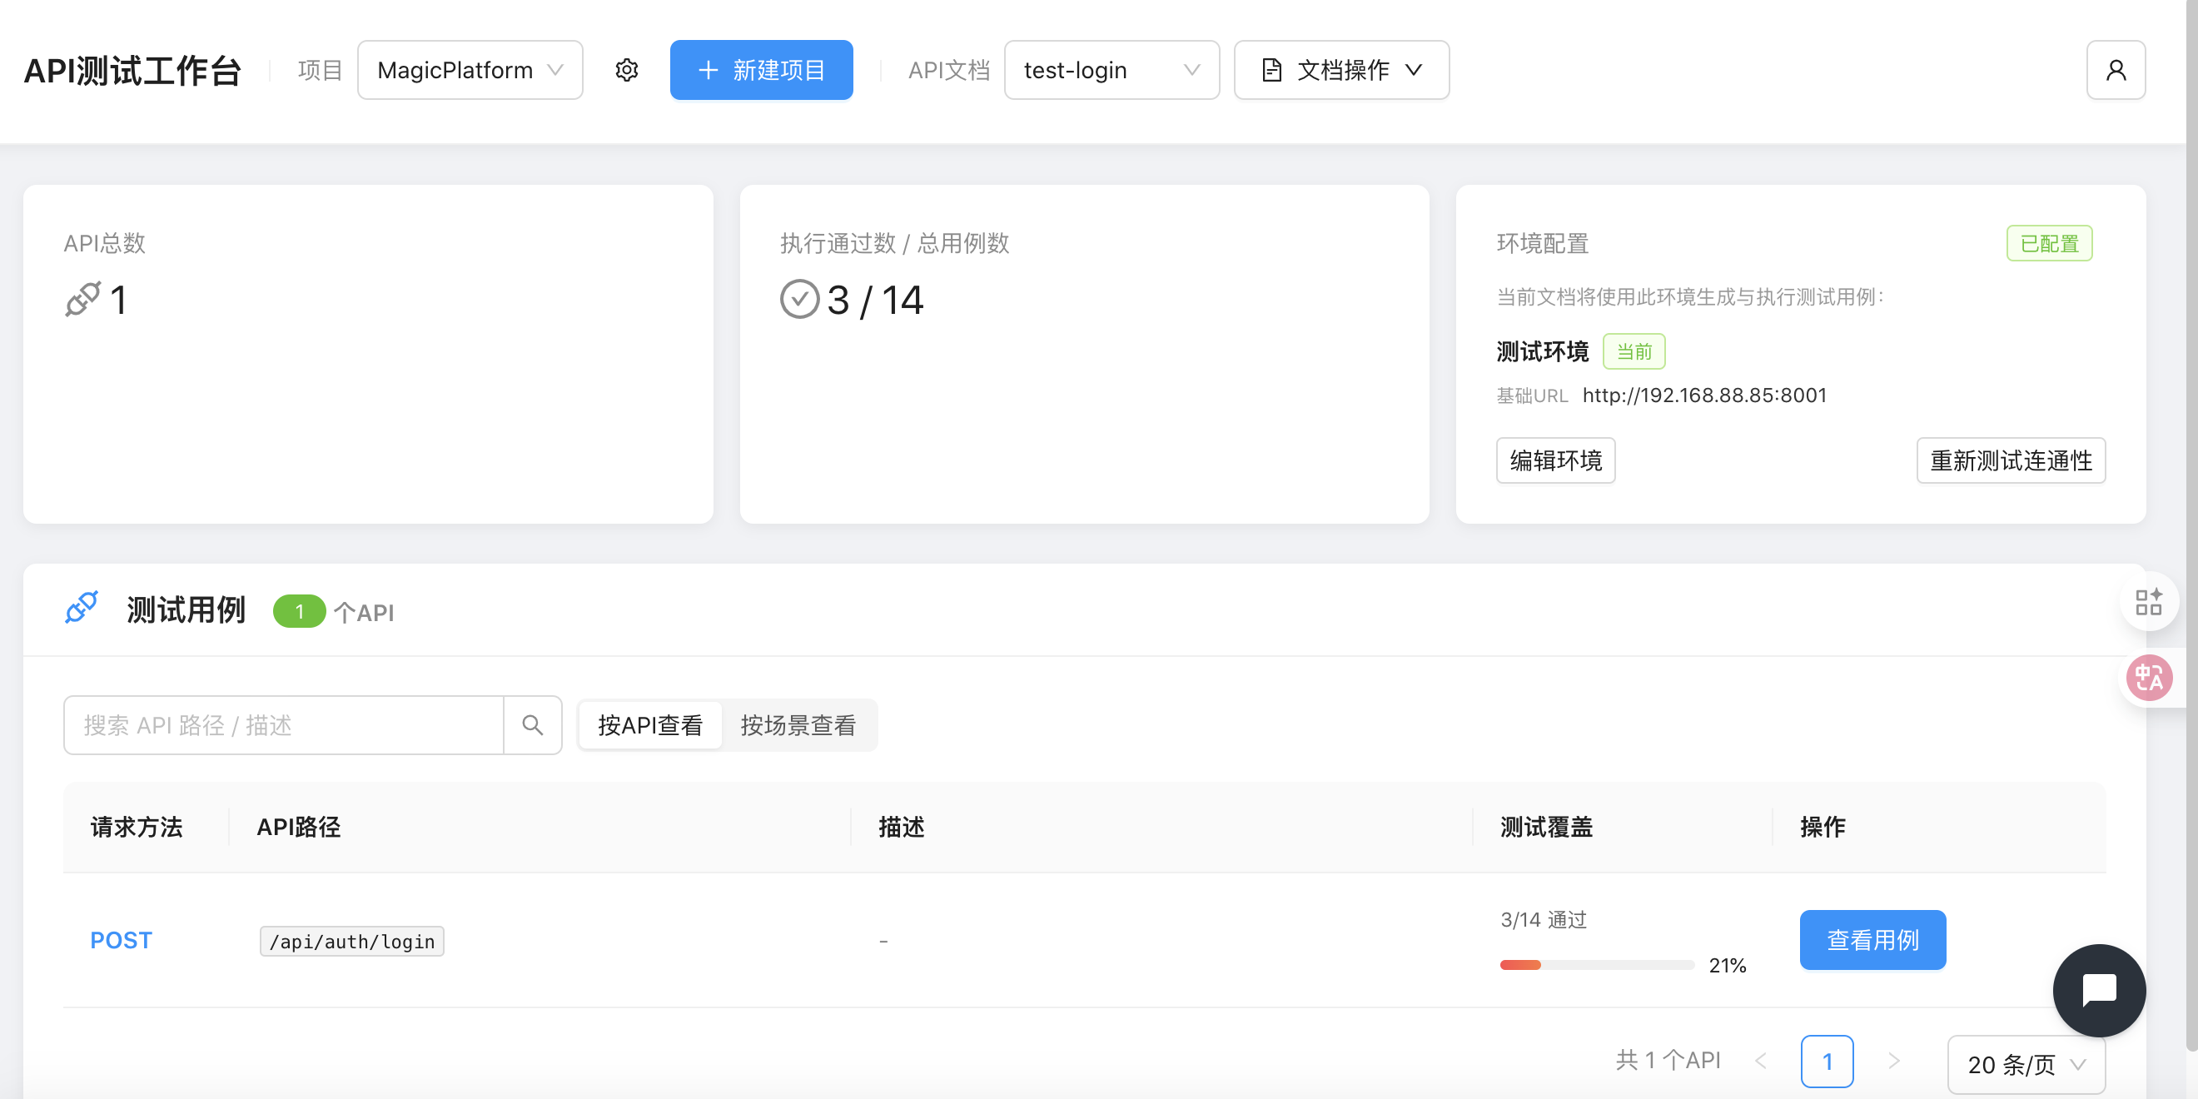Open the 文档操作 dropdown menu
This screenshot has width=2198, height=1099.
coord(1340,70)
